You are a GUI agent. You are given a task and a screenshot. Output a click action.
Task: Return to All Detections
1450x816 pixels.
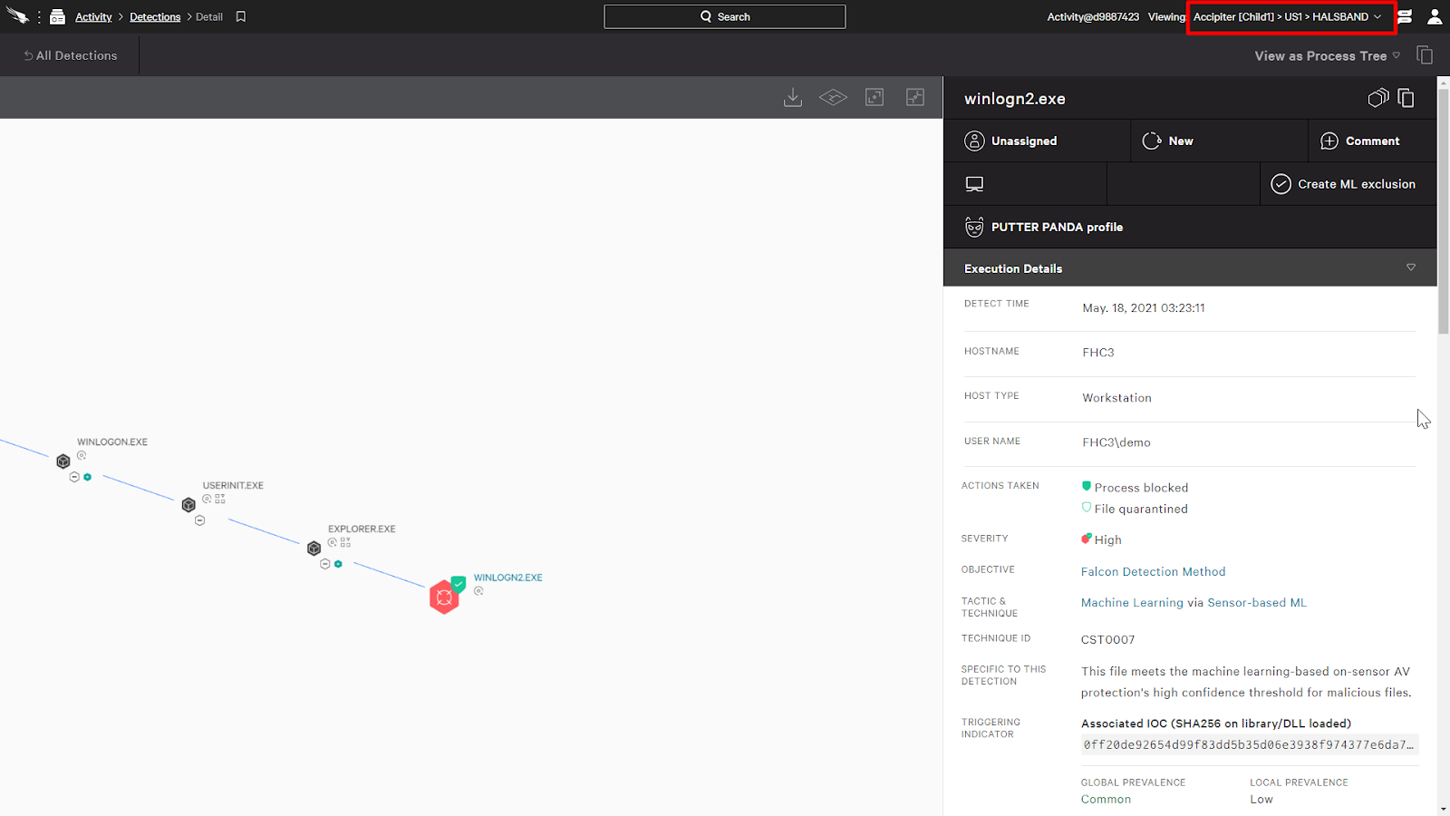70,55
